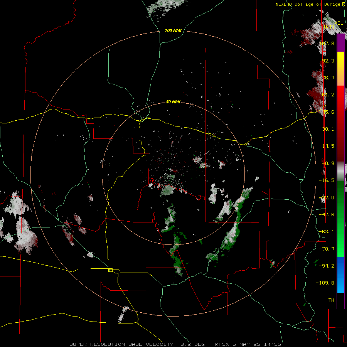Viewport: 347px width, 347px height.
Task: Click the 14.5 velocity scale value
Action: tap(328, 146)
